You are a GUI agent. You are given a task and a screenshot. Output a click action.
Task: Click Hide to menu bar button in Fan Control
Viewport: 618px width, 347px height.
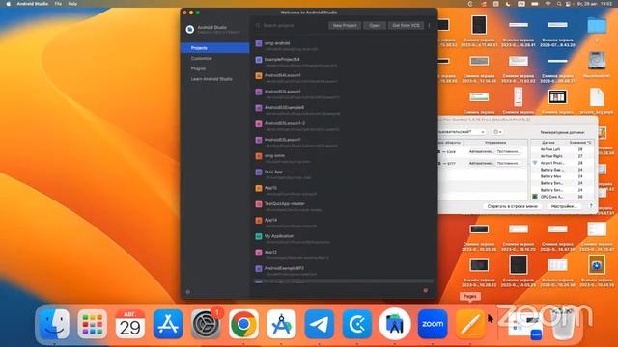coord(512,206)
